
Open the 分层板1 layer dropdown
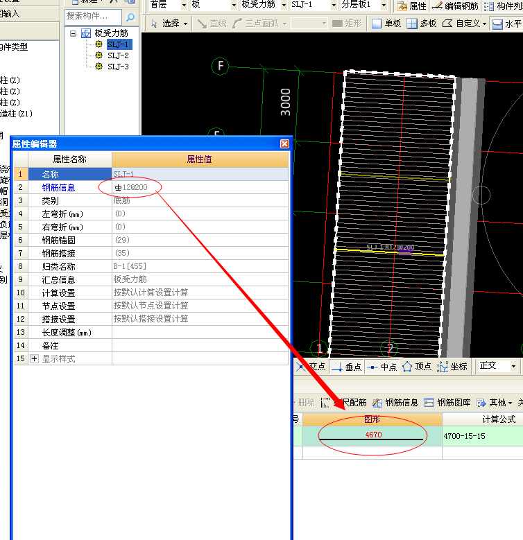[384, 5]
